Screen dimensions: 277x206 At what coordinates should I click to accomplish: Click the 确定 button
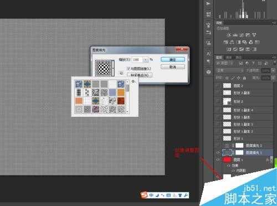pos(173,59)
